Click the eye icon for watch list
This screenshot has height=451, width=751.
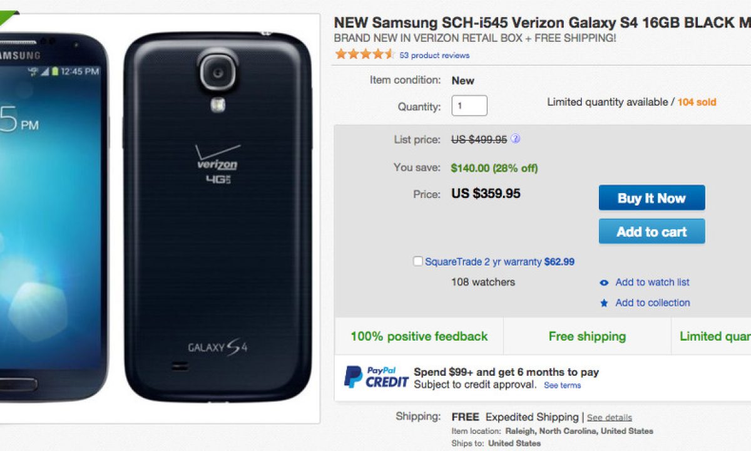[604, 283]
